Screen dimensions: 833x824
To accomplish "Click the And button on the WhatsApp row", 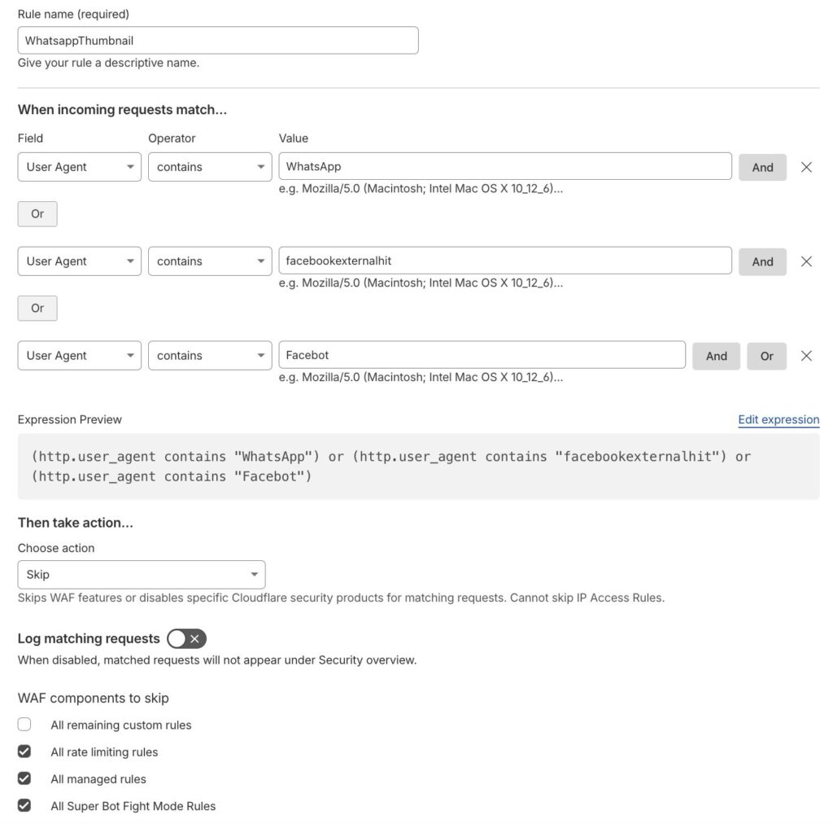I will point(762,167).
